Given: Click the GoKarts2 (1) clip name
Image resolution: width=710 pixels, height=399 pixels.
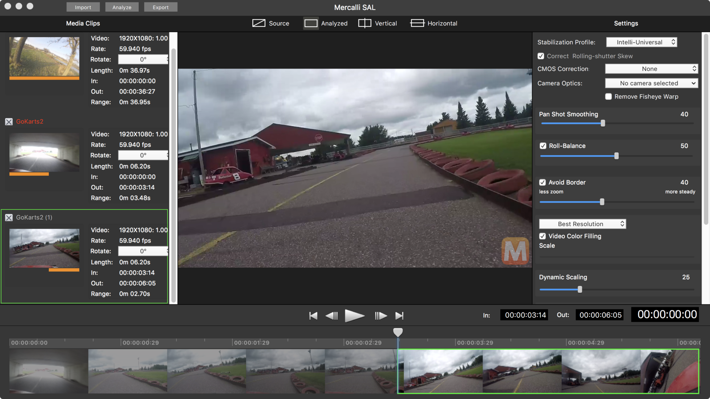Looking at the screenshot, I should 34,218.
